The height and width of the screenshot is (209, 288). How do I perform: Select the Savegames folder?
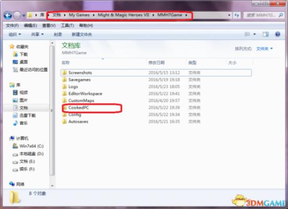tap(79, 80)
